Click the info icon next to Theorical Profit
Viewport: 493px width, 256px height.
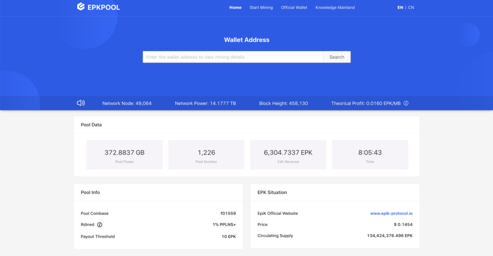pyautogui.click(x=406, y=103)
